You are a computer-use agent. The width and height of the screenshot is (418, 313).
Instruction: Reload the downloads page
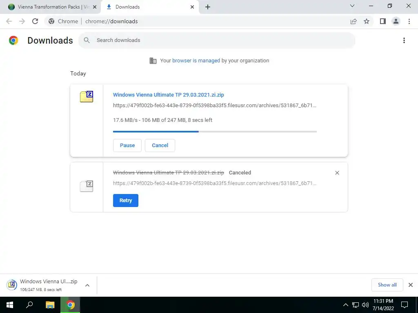tap(35, 21)
